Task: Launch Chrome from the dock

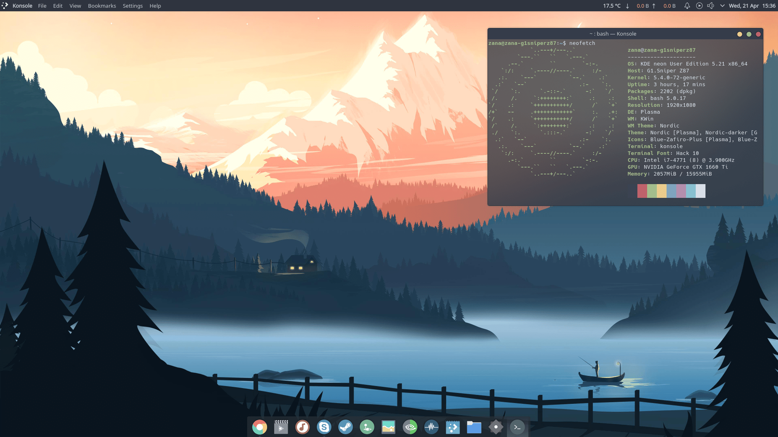Action: point(260,427)
